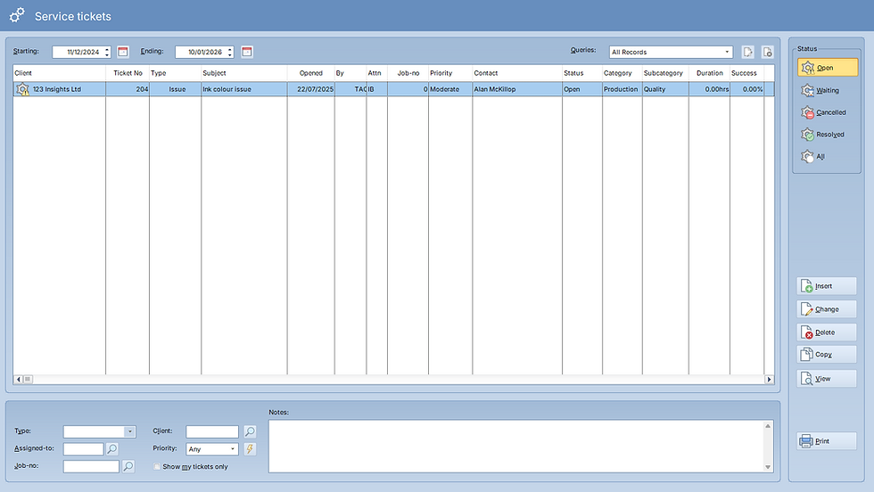The image size is (874, 492).
Task: Click ticket number 204 cell
Action: pyautogui.click(x=128, y=89)
